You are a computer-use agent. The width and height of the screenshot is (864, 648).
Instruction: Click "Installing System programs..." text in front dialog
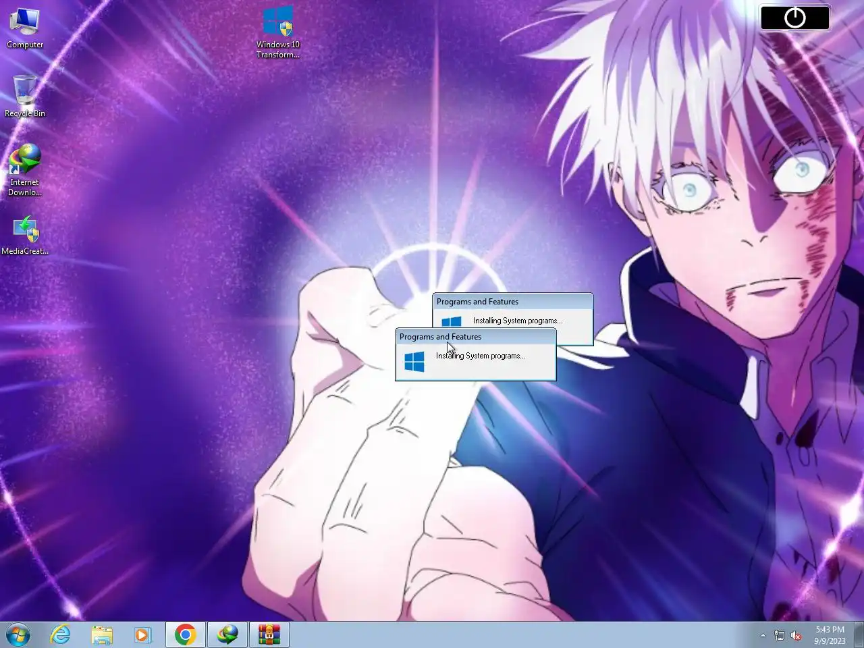[481, 356]
